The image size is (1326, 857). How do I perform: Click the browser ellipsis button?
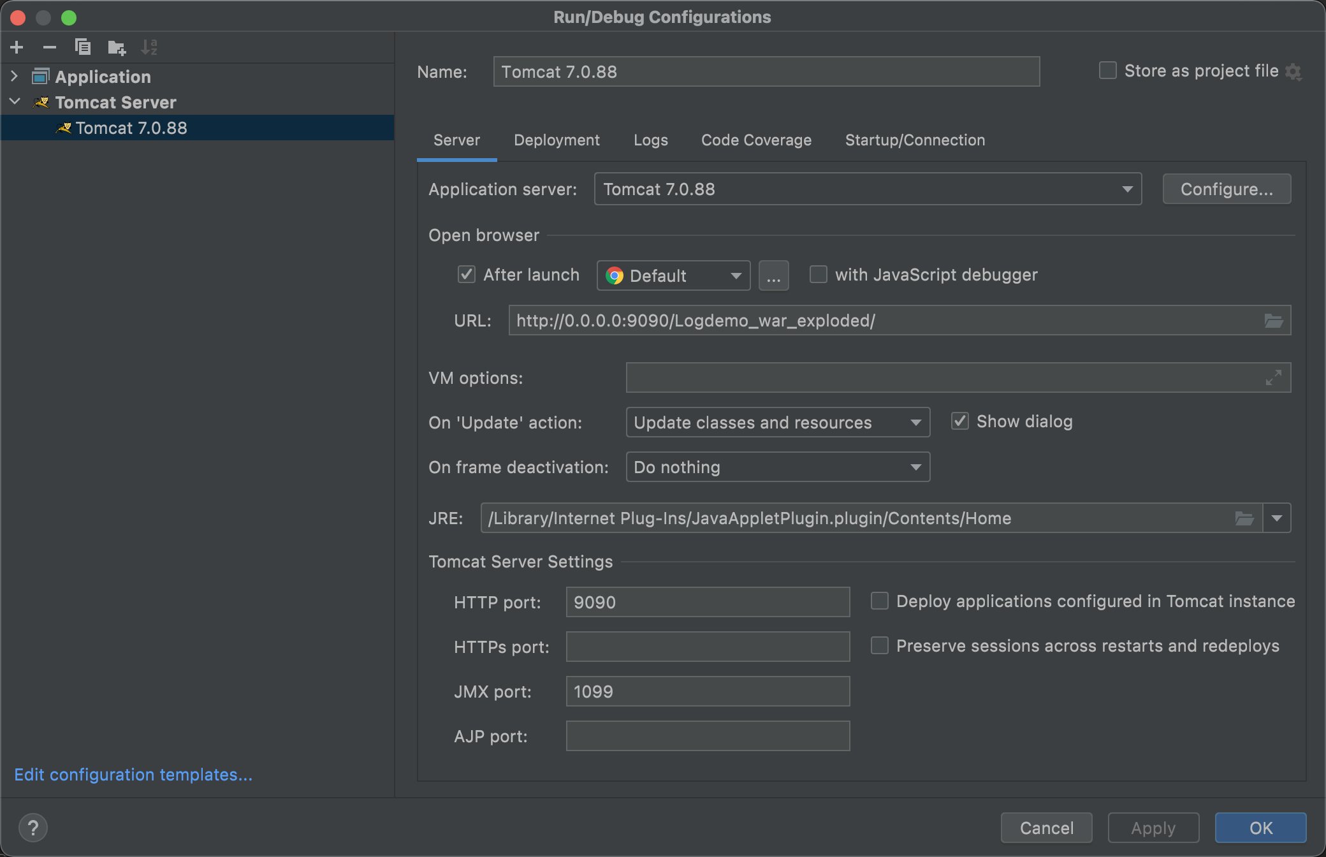click(x=774, y=275)
